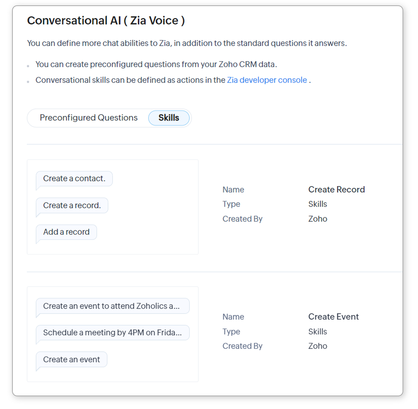The width and height of the screenshot is (418, 409).
Task: Click the short "Create an event" phrase bubble
Action: coord(71,359)
